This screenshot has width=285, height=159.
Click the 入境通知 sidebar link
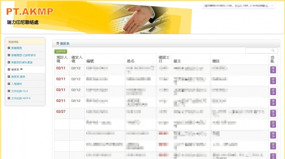coord(17,84)
